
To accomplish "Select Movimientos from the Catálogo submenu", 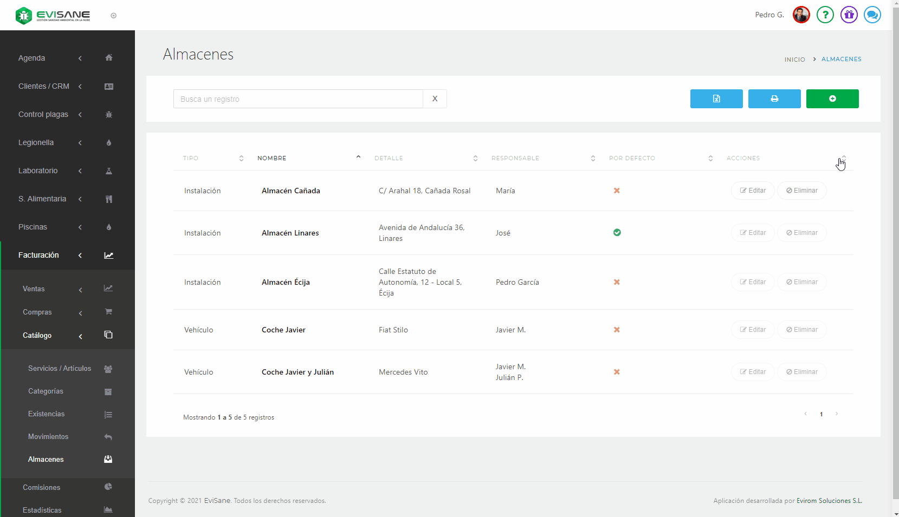I will [48, 436].
